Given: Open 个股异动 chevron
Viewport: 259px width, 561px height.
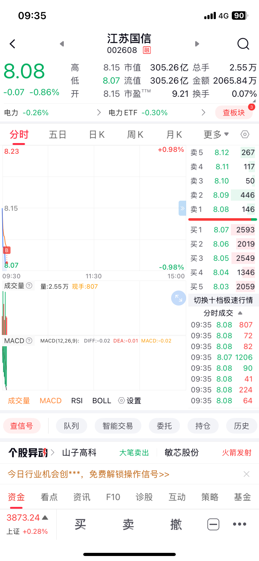Looking at the screenshot, I should click(53, 452).
